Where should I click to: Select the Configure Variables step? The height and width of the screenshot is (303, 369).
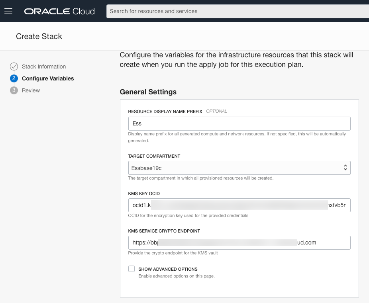pos(48,78)
